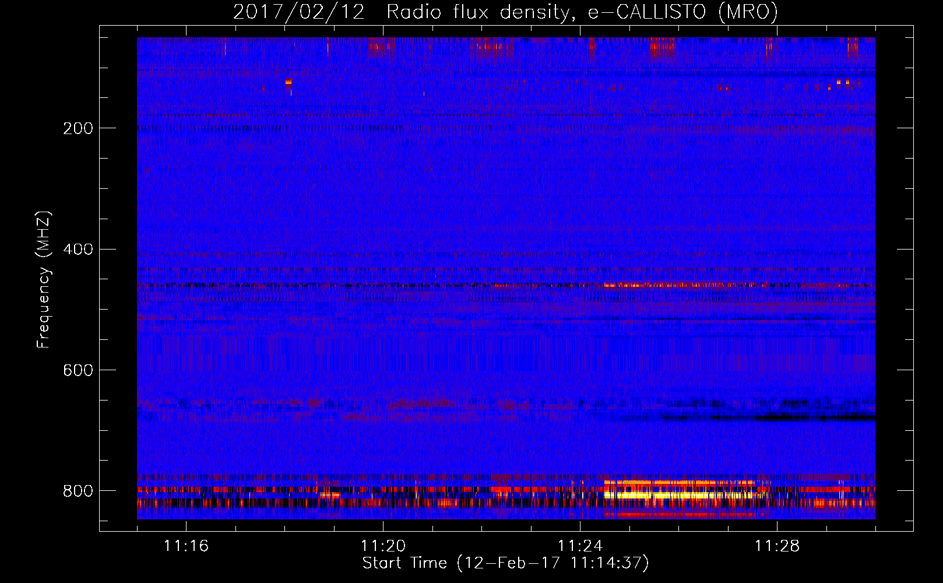This screenshot has height=583, width=943.
Task: Click the dark band near 680 MHz
Action: click(768, 417)
